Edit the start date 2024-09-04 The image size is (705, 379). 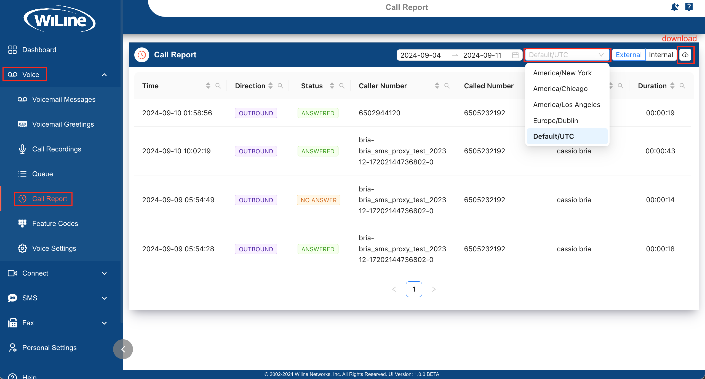click(x=420, y=55)
